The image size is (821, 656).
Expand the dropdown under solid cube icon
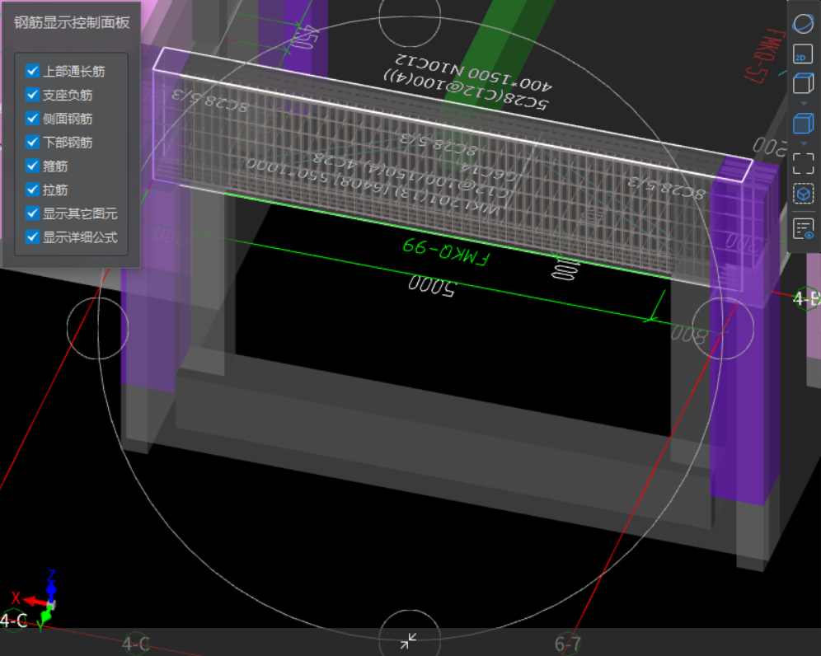[804, 144]
